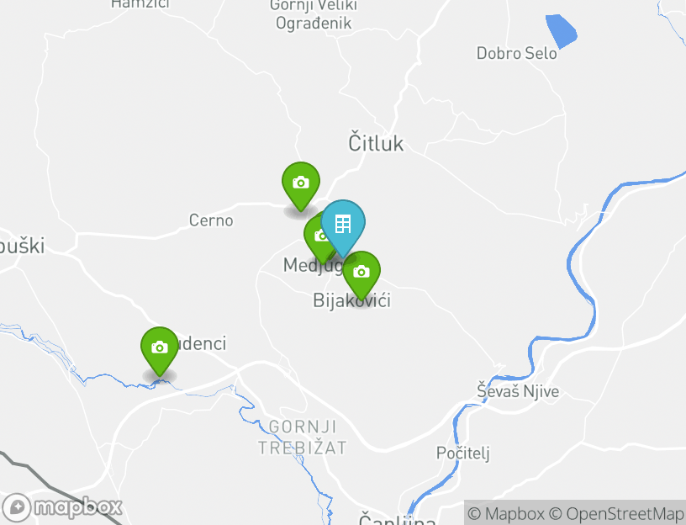Click the blue lake near Dobro Selo

tap(561, 30)
